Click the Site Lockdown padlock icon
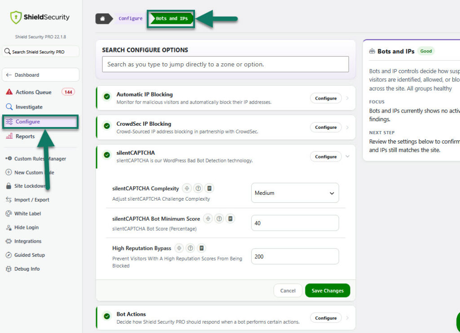 9,186
